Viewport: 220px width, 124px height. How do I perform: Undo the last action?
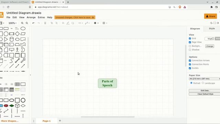33,23
